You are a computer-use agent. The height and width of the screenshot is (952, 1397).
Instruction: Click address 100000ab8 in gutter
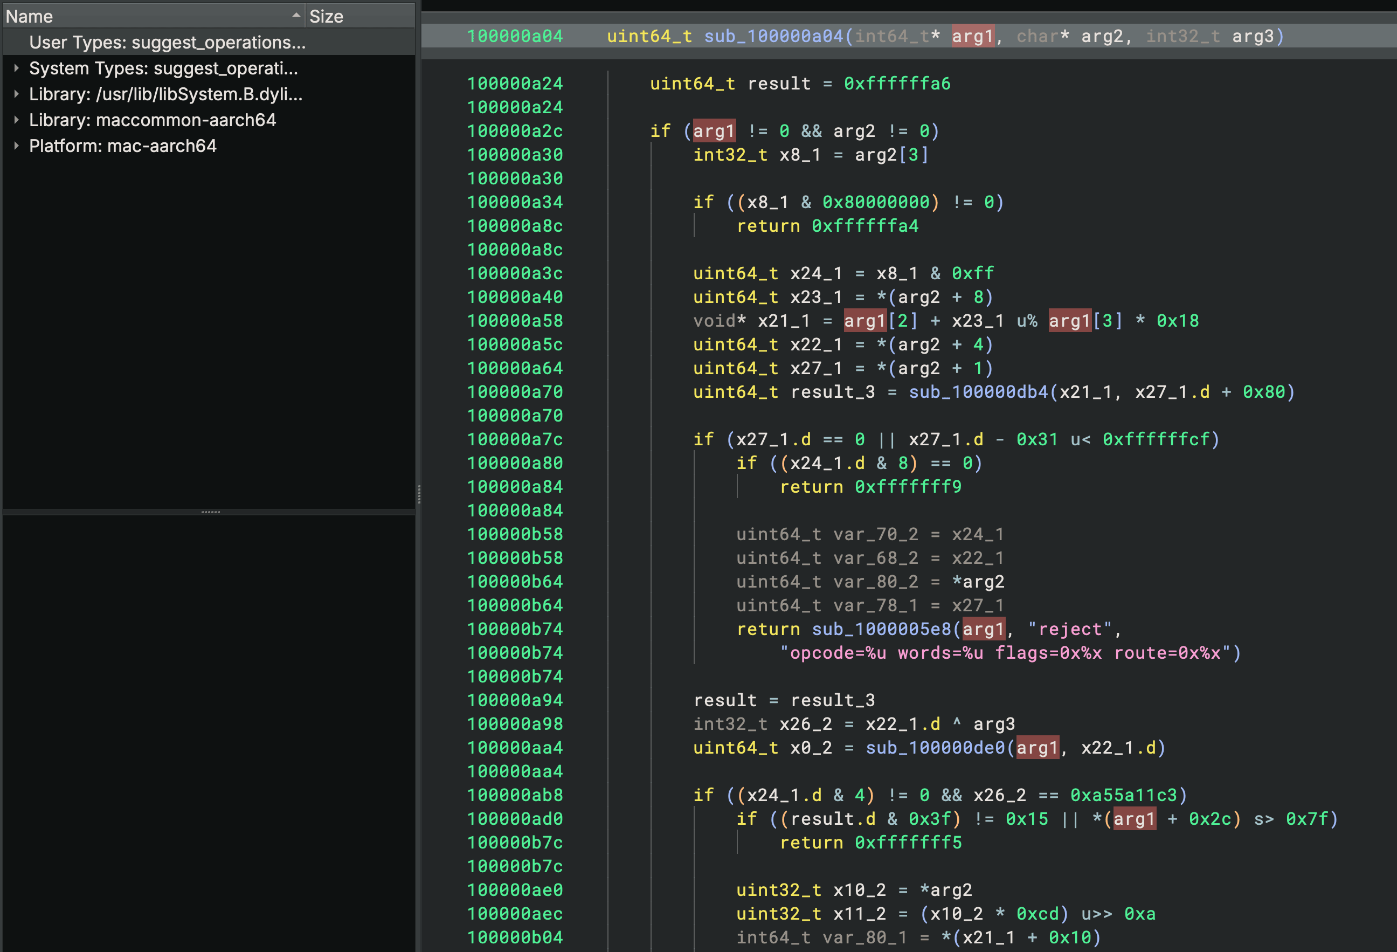click(515, 795)
